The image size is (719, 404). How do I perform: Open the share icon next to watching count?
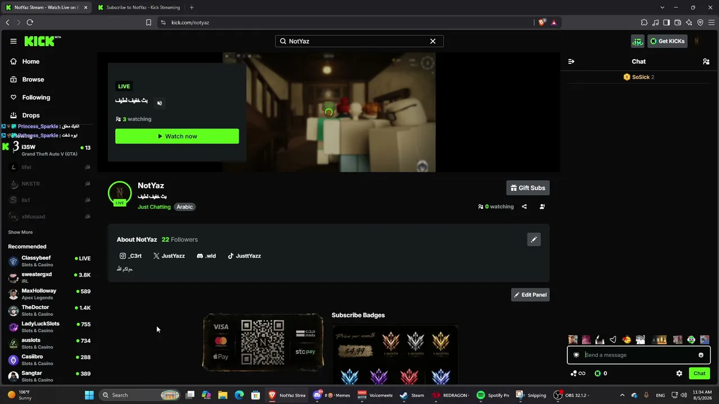coord(524,206)
